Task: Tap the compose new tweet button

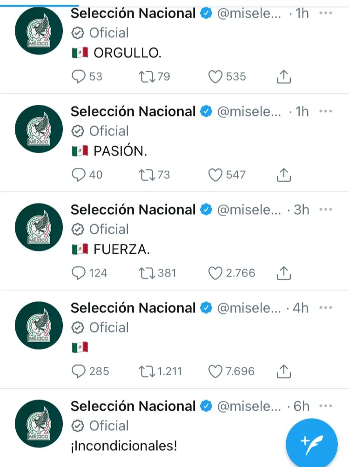Action: coord(311,444)
